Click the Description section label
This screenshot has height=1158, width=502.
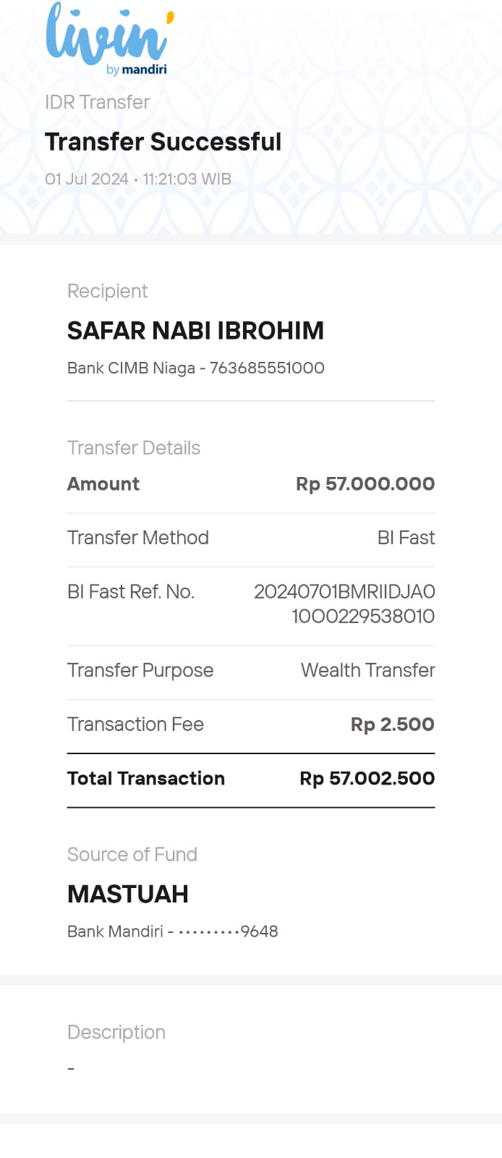coord(116,1032)
